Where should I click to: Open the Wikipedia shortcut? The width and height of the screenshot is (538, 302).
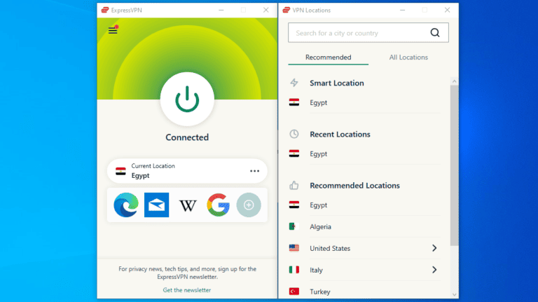pyautogui.click(x=188, y=205)
